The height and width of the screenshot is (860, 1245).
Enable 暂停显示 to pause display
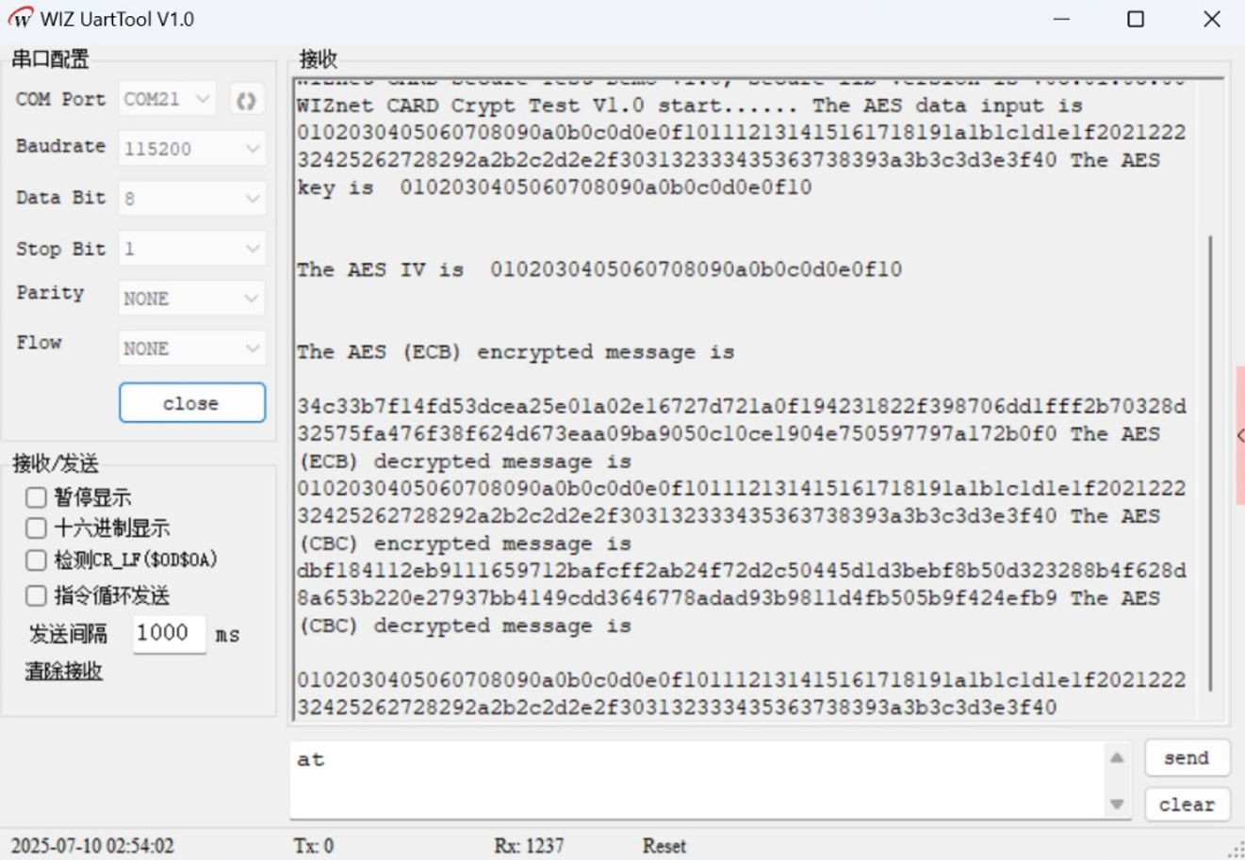click(x=35, y=496)
